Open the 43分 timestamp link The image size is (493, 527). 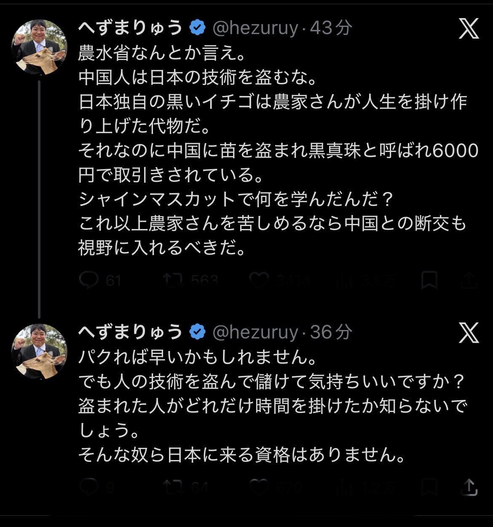[x=331, y=28]
